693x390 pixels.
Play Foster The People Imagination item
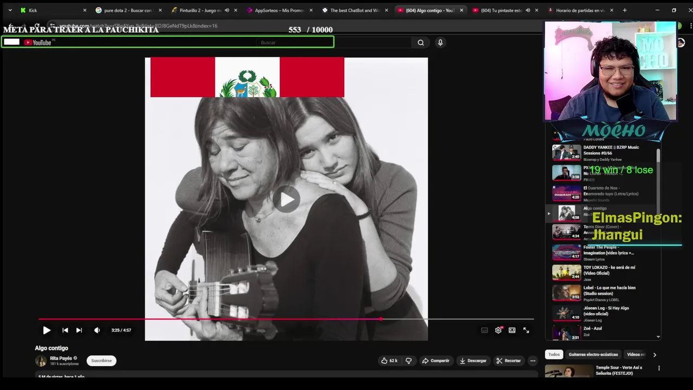609,250
